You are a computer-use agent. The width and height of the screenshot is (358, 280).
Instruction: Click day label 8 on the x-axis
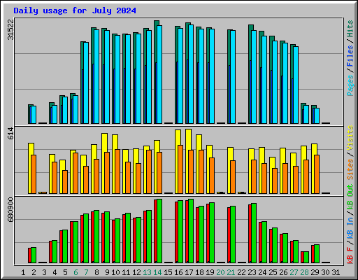coord(96,272)
